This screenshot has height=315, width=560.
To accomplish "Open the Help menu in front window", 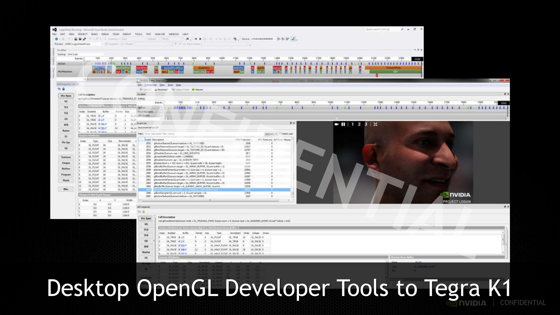I will pyautogui.click(x=178, y=85).
